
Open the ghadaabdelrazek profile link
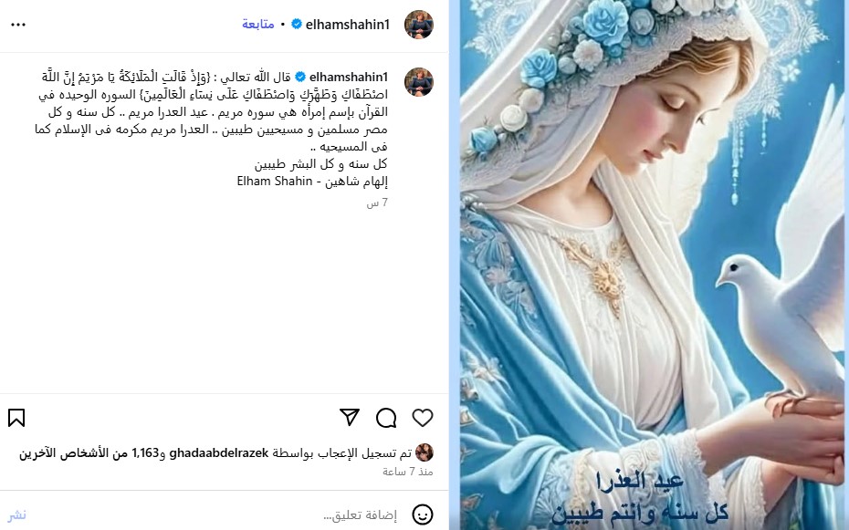click(x=219, y=453)
